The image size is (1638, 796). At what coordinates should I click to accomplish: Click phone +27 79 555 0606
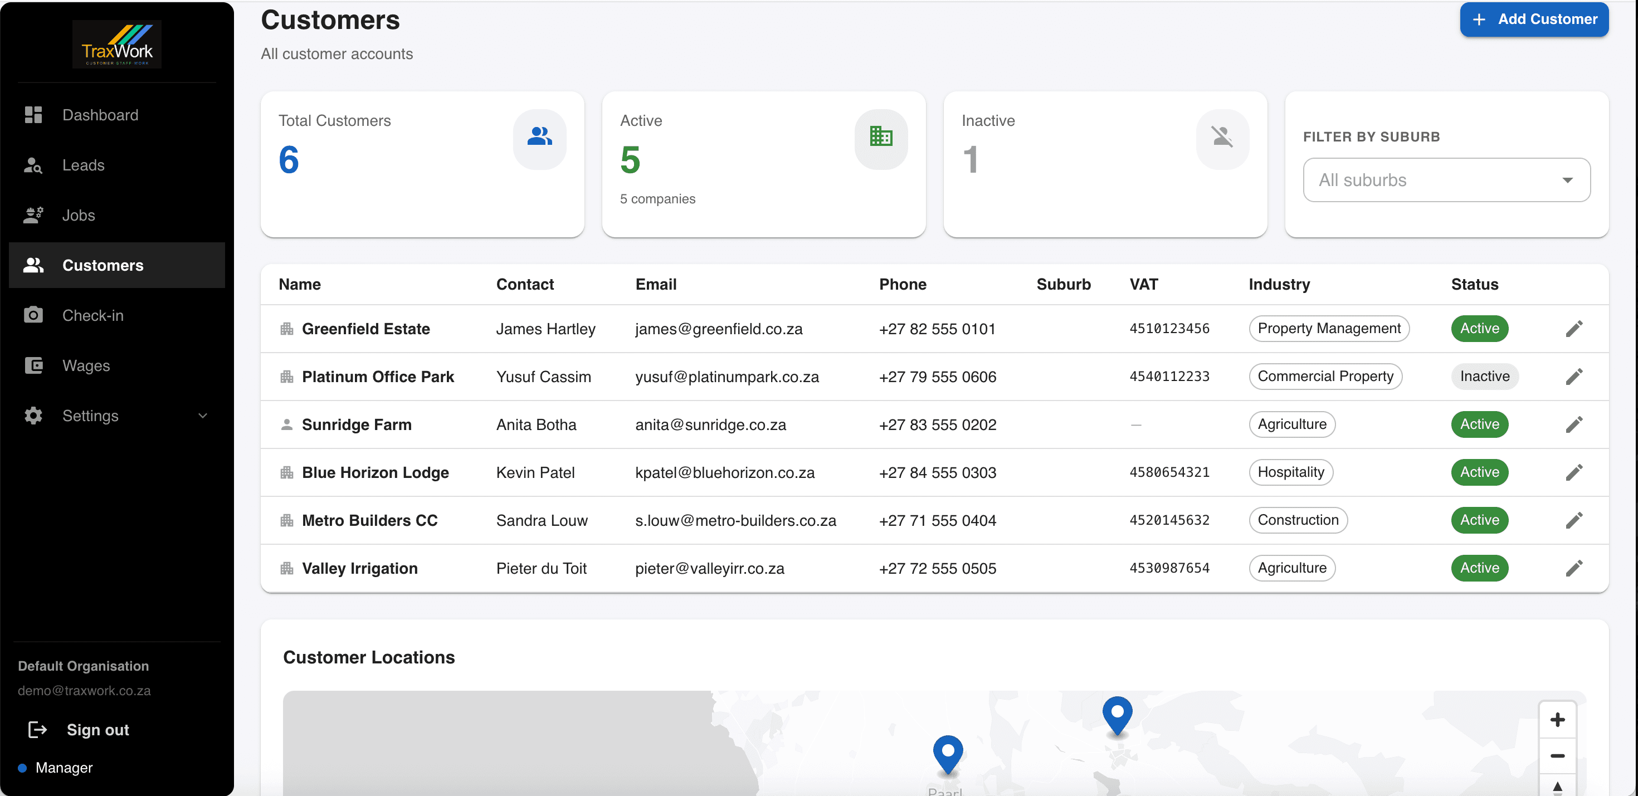[x=937, y=377]
